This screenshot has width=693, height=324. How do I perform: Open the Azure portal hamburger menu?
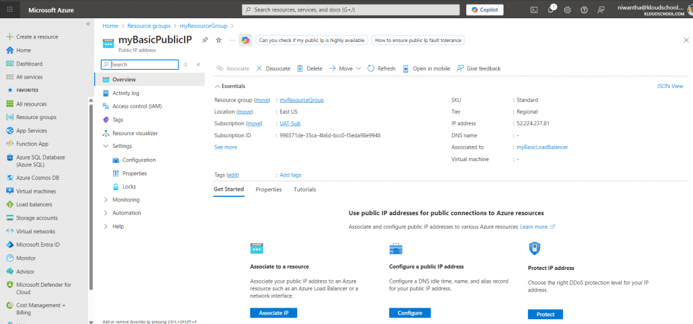(10, 10)
